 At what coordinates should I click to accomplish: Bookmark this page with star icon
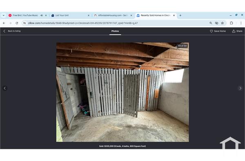(223, 23)
